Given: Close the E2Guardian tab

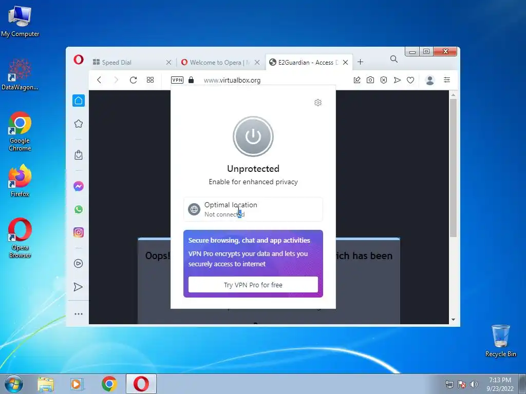Looking at the screenshot, I should (x=345, y=62).
